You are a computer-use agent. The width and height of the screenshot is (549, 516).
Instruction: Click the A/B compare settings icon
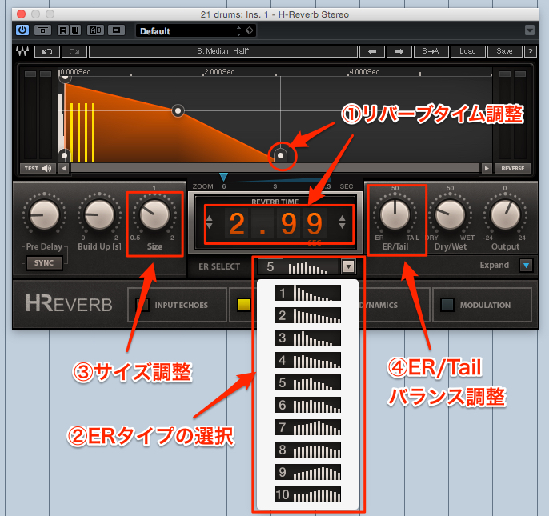pyautogui.click(x=95, y=30)
